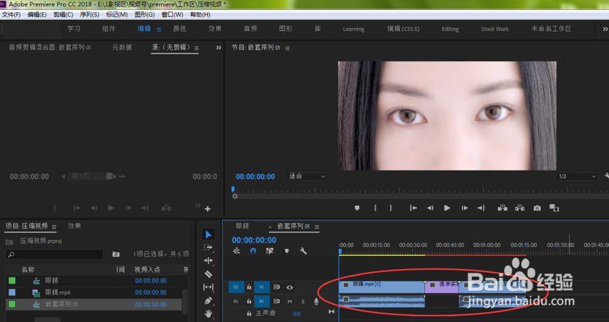Add marker in timeline header
The image size is (609, 322).
tap(287, 251)
